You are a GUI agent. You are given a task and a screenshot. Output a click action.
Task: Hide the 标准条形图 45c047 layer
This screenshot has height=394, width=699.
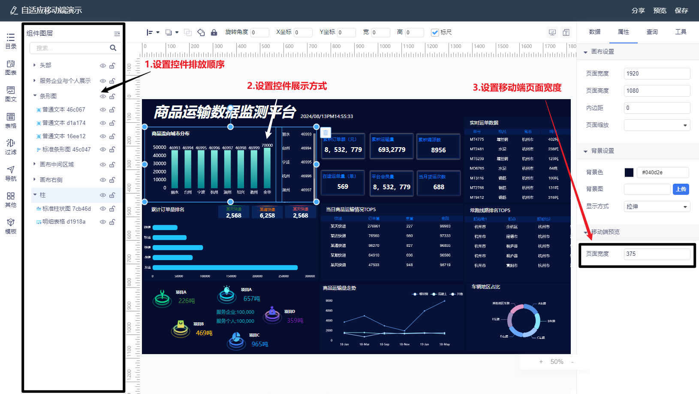(x=103, y=149)
